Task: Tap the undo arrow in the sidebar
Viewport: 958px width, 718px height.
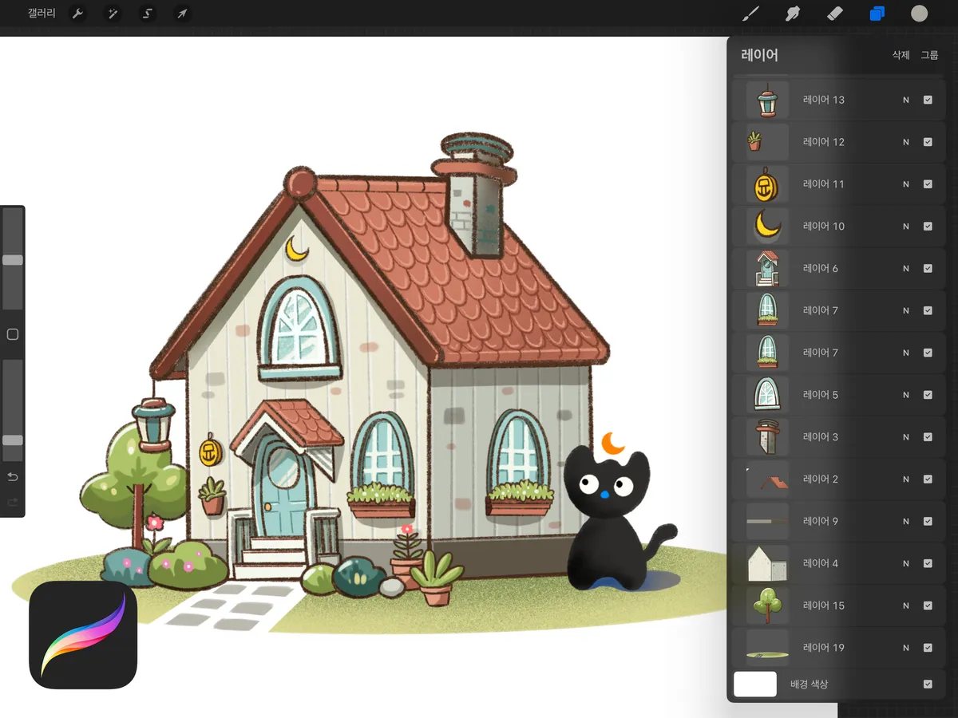Action: [x=13, y=477]
